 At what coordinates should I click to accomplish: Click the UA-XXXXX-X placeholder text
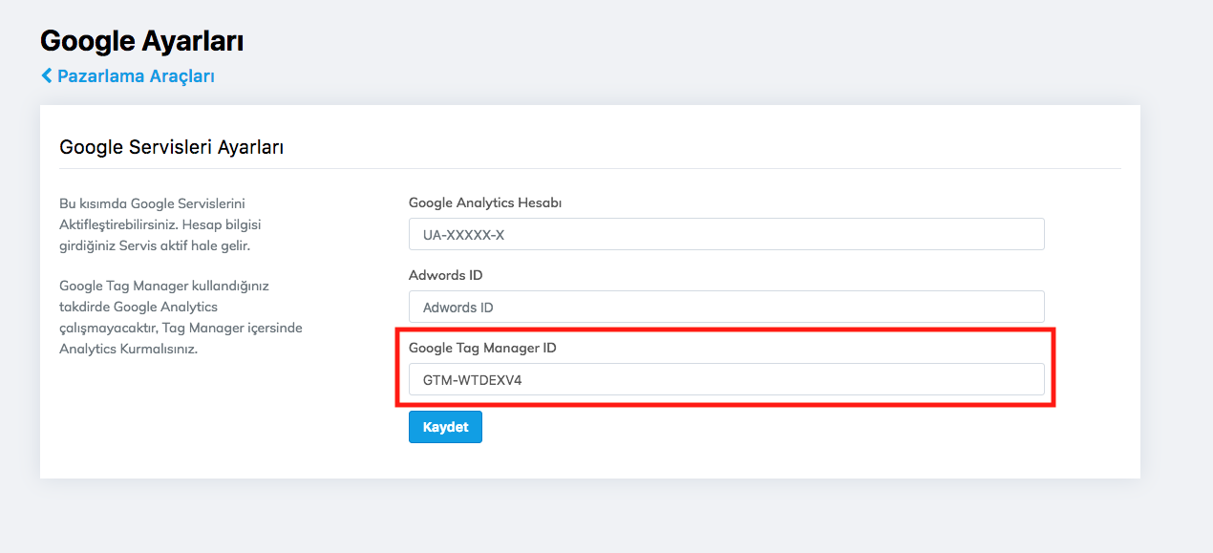click(x=463, y=235)
